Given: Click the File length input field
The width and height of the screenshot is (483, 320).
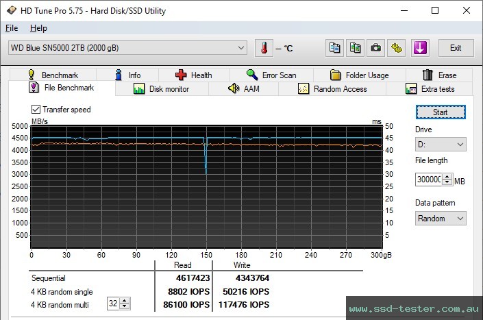Looking at the screenshot, I should [x=428, y=180].
